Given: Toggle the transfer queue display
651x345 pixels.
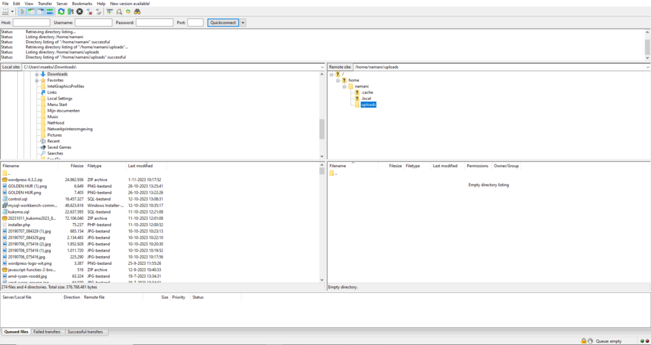Looking at the screenshot, I should (50, 11).
